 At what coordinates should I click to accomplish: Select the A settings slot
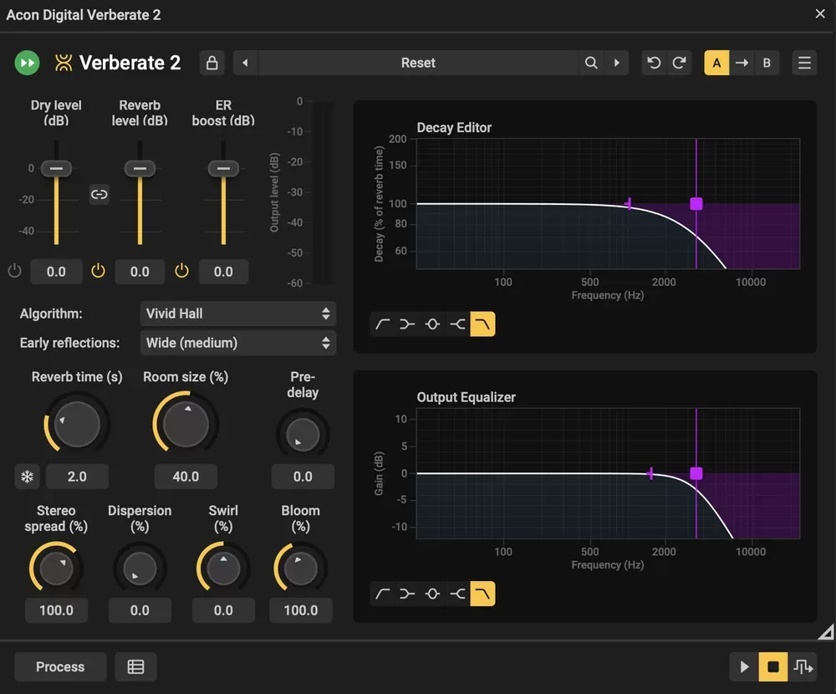pos(716,63)
